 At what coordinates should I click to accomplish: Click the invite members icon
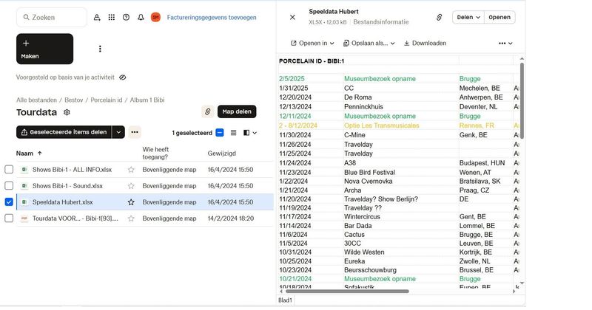pos(97,17)
